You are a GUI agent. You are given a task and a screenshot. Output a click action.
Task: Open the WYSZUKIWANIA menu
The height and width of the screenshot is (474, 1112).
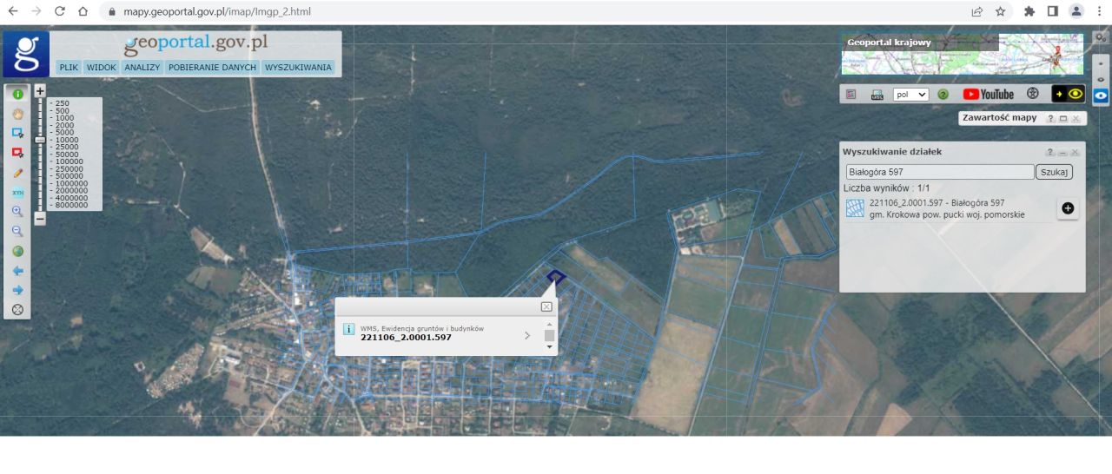point(299,67)
